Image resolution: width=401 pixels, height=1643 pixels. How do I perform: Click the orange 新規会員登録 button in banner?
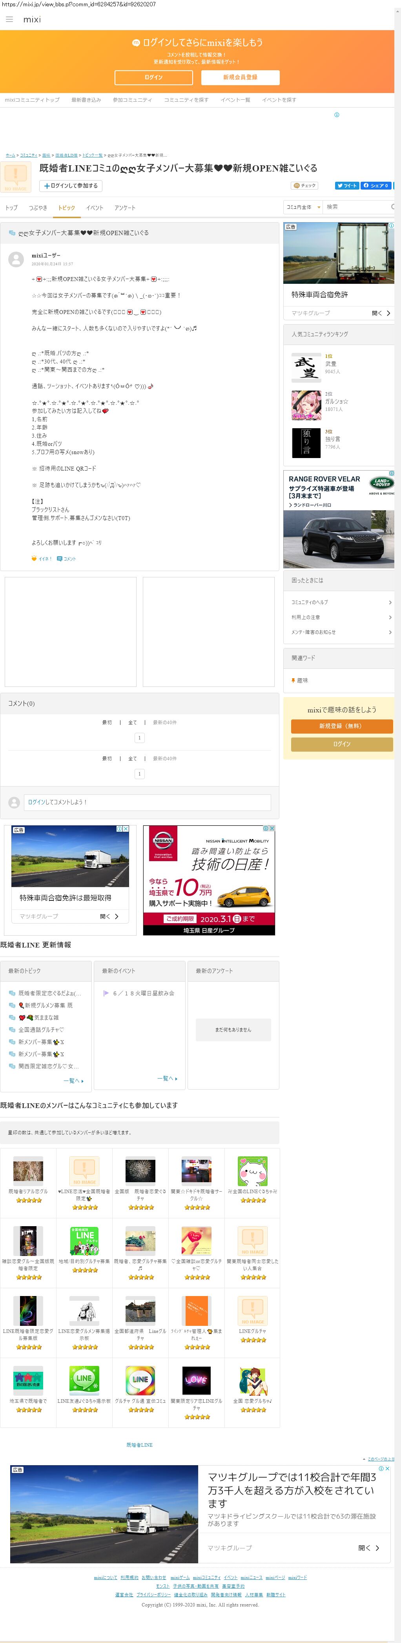coord(240,77)
